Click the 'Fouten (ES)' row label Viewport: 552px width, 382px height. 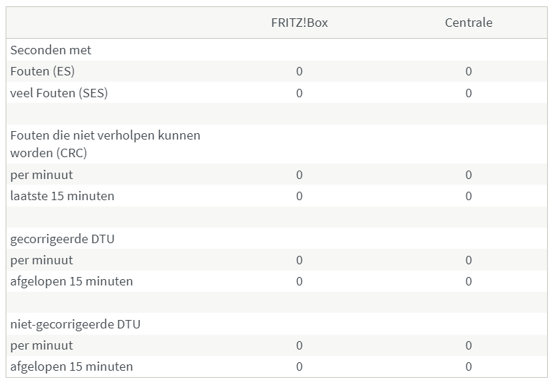[x=42, y=71]
